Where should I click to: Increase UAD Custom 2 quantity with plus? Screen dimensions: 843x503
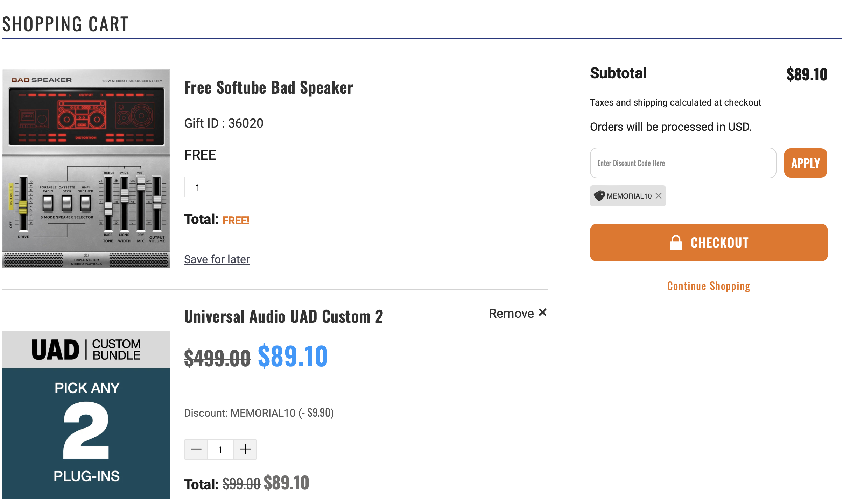[245, 449]
